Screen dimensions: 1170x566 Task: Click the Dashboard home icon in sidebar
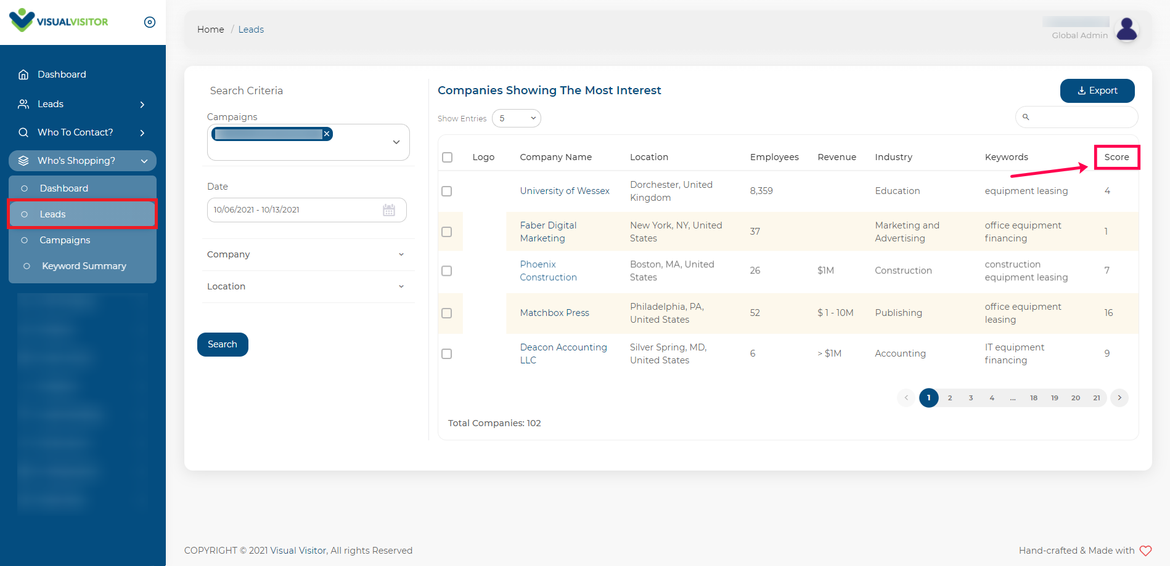click(x=23, y=75)
